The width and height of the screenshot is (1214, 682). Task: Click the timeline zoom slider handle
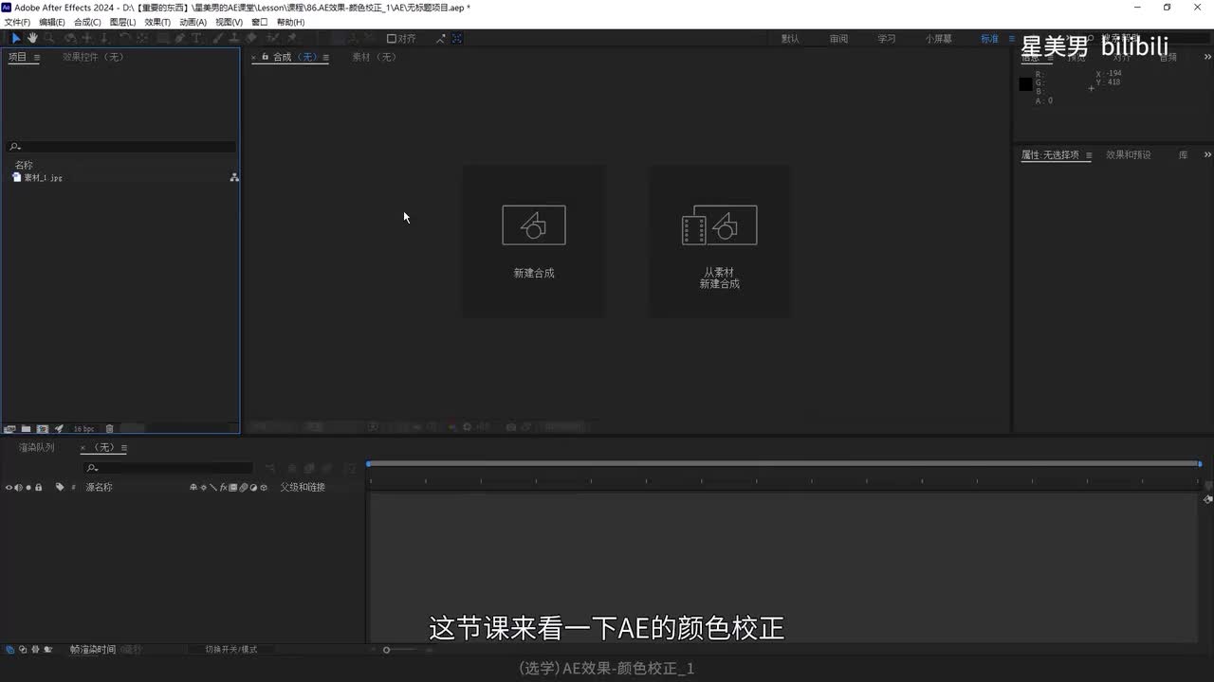pos(386,650)
